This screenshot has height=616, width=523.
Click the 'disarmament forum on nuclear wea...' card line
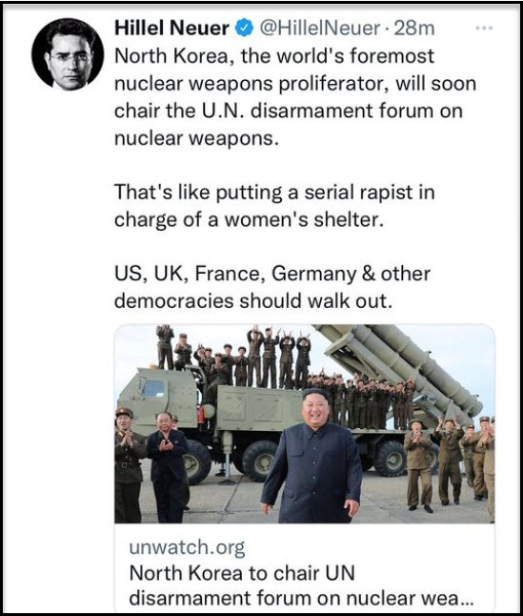pyautogui.click(x=301, y=598)
